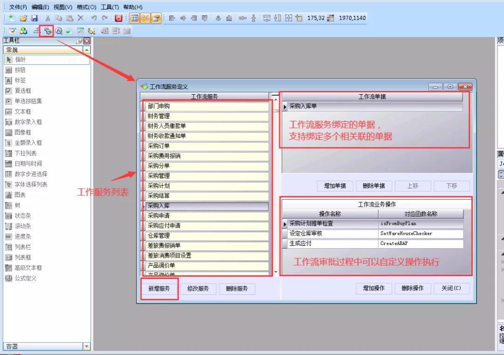Open the 工具(T) menu
504x355 pixels.
110,7
